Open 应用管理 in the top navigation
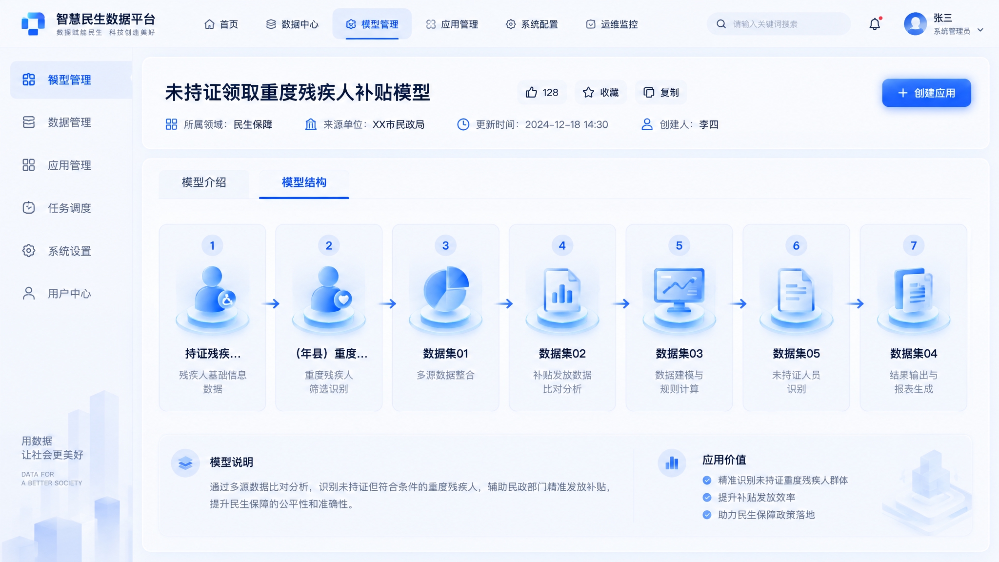The width and height of the screenshot is (999, 562). 452,24
